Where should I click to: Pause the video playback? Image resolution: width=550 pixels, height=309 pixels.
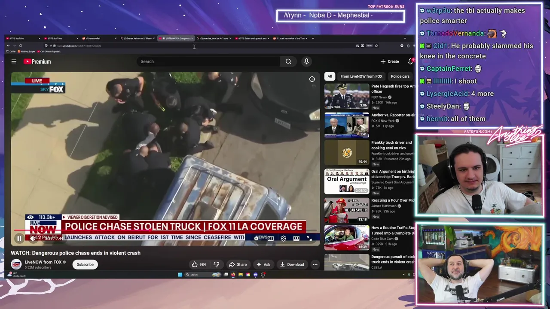[19, 238]
